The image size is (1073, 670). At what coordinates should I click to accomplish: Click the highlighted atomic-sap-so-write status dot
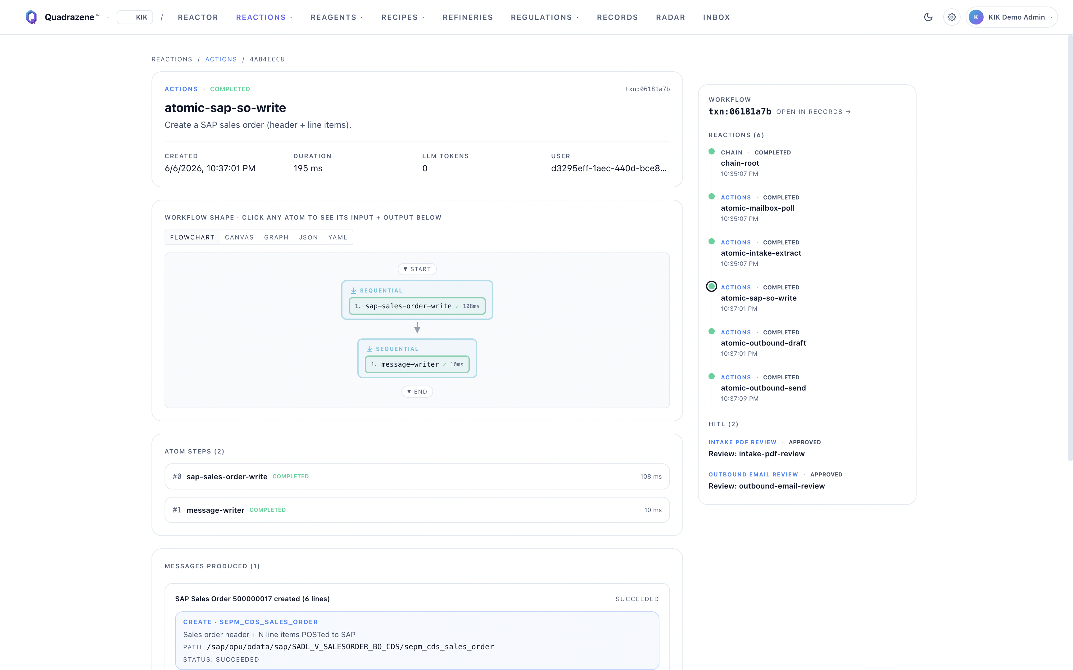click(712, 287)
